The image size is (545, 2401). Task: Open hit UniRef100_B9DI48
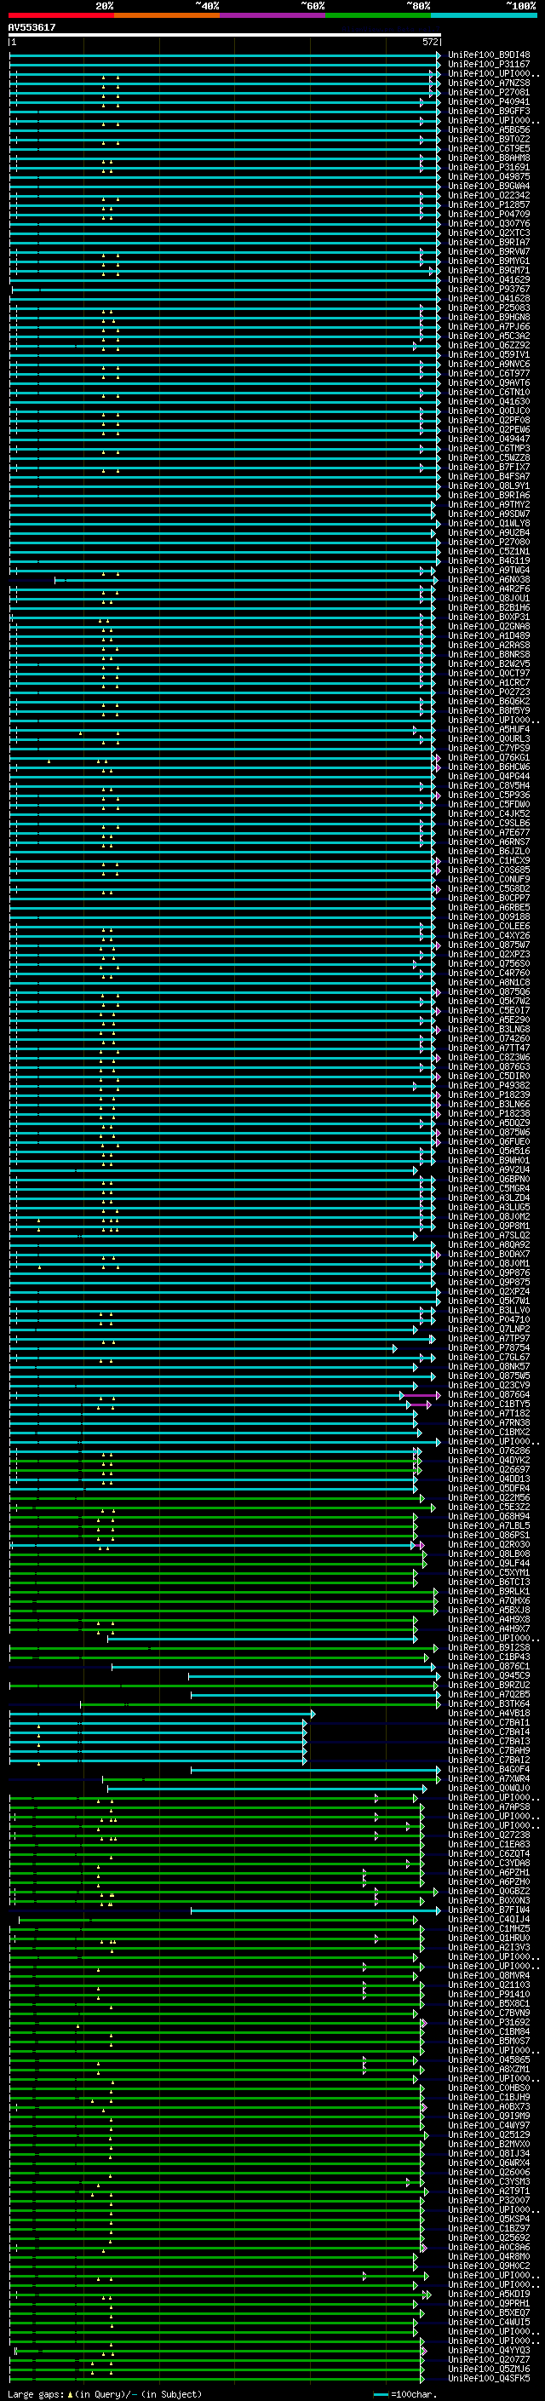click(x=489, y=55)
